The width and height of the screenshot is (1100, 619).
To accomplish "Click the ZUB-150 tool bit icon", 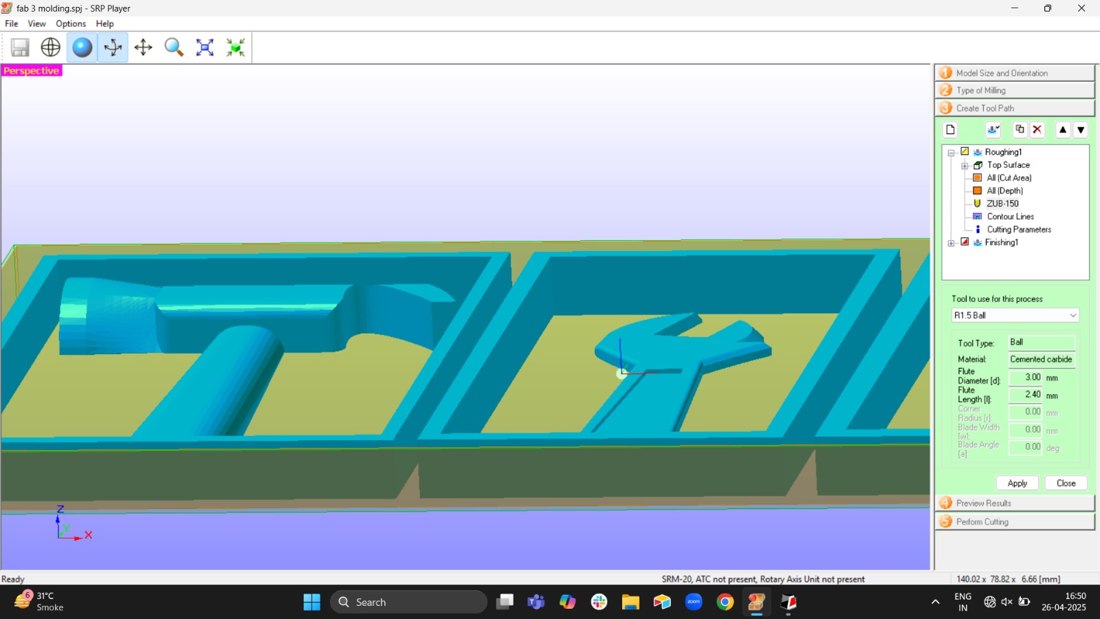I will 977,204.
